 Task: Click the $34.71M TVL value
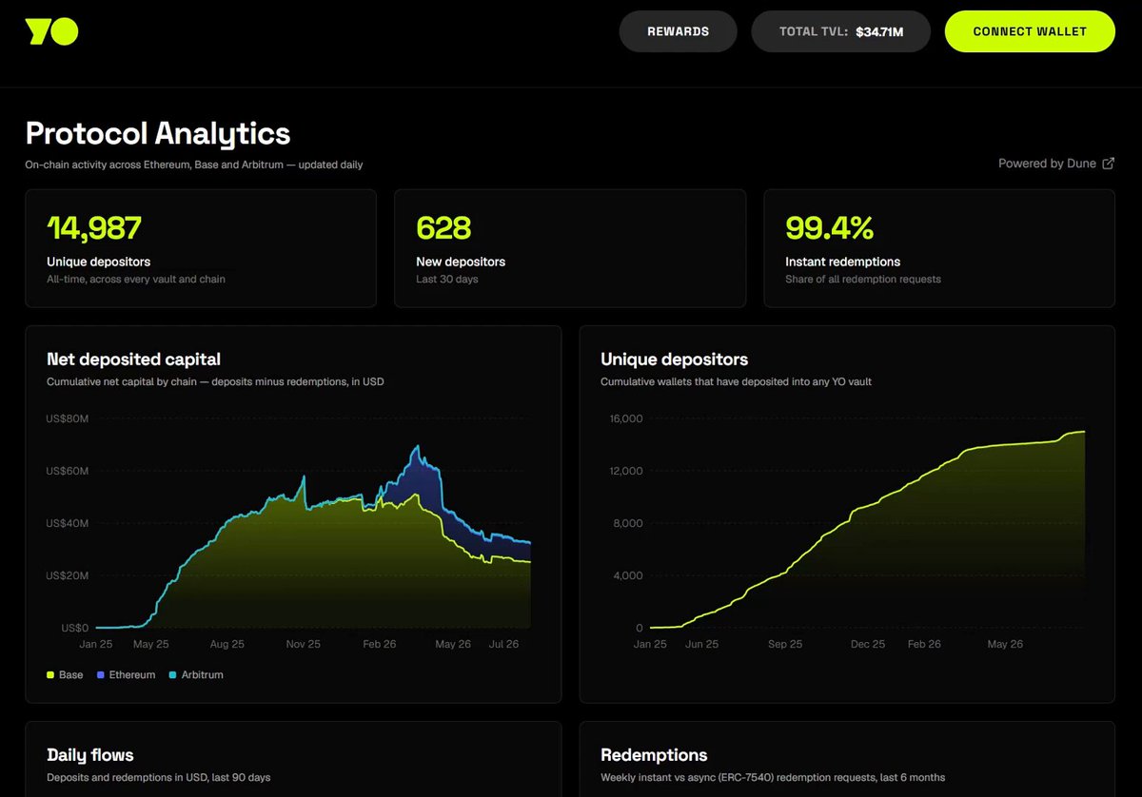click(879, 31)
